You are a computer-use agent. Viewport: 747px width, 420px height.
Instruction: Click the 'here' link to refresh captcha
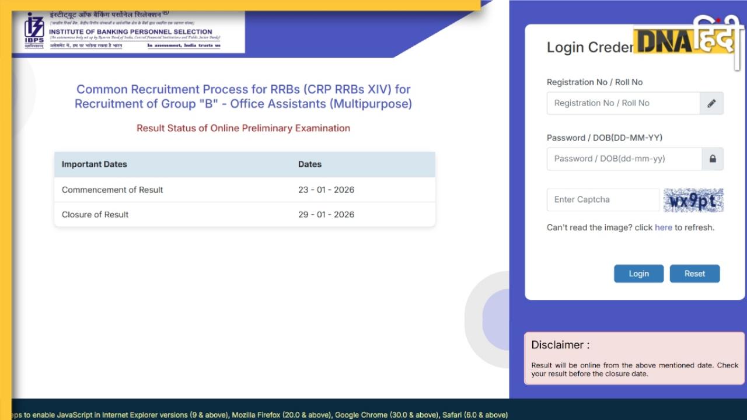(664, 228)
